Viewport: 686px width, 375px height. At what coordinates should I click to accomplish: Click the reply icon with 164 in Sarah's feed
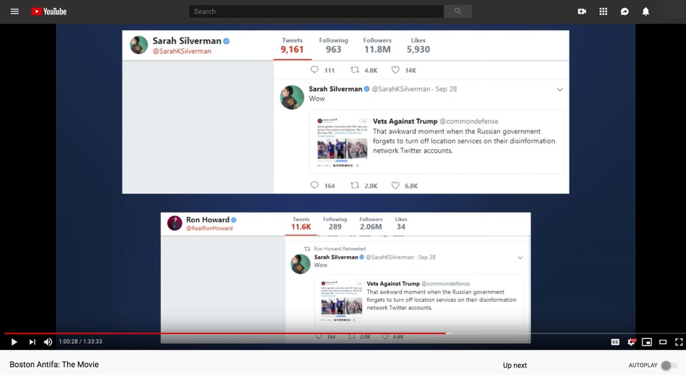click(x=314, y=185)
